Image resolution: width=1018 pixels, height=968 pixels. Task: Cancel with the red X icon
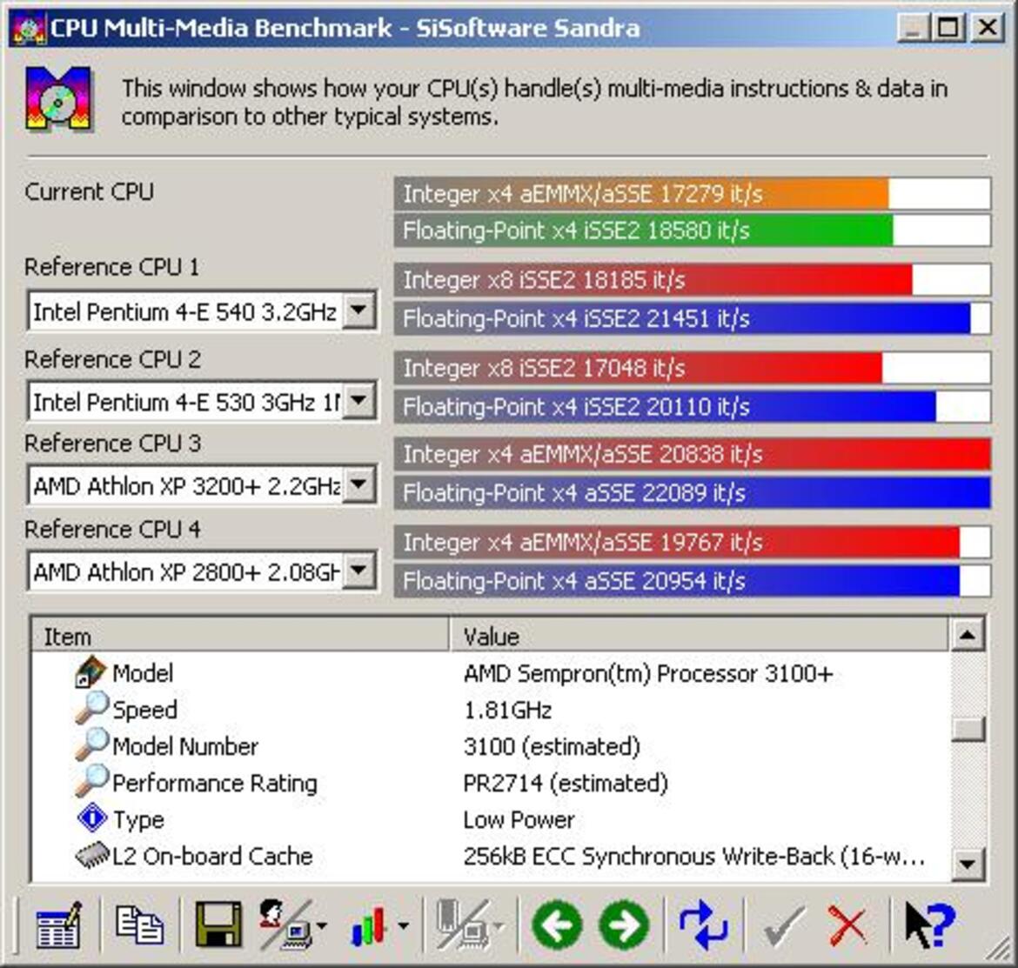(x=847, y=926)
